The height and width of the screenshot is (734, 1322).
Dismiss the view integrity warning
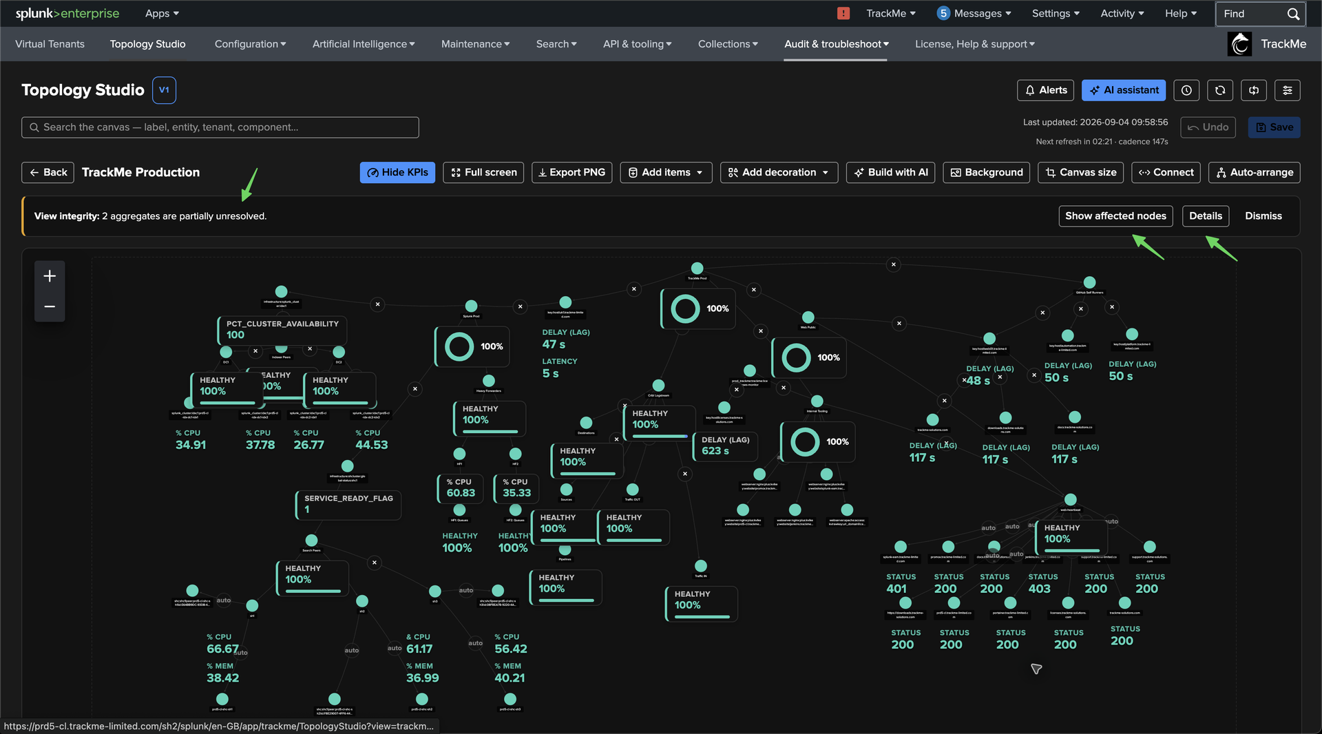coord(1263,216)
